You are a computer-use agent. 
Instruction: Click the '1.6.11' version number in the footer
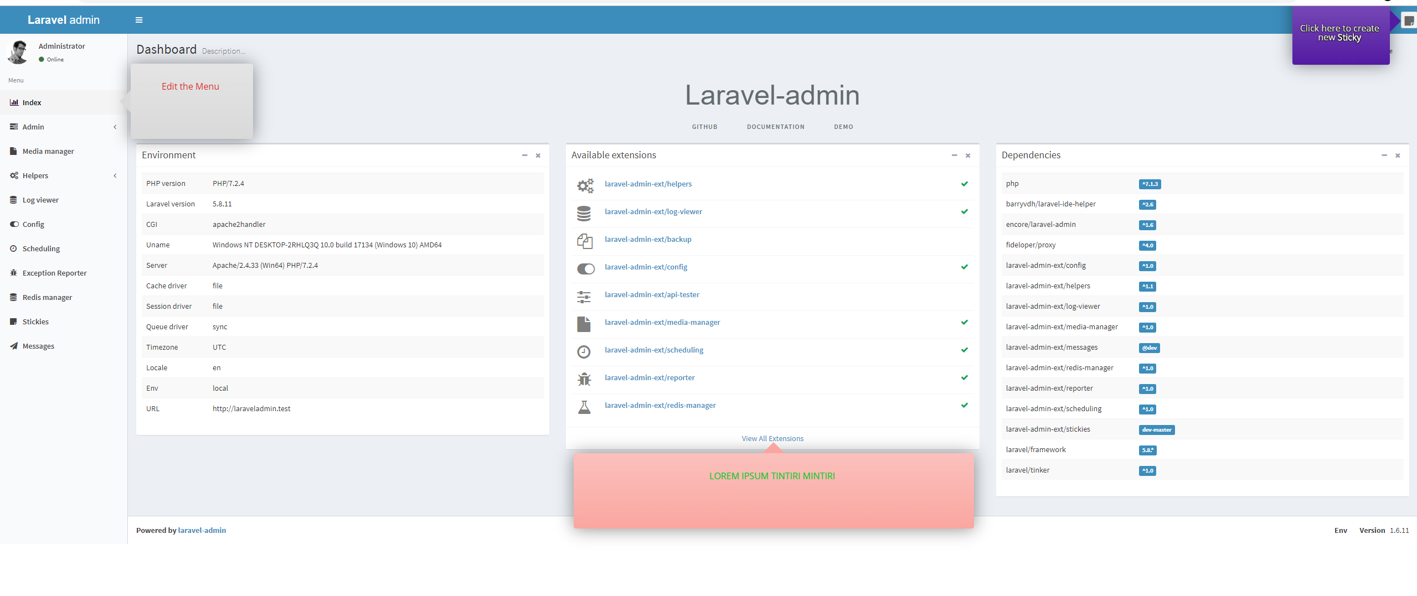(1399, 530)
